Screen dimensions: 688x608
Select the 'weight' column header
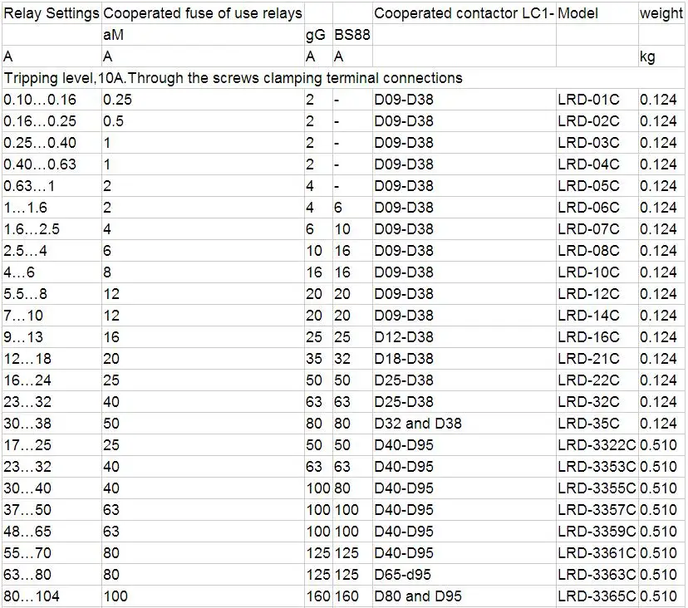click(x=661, y=13)
